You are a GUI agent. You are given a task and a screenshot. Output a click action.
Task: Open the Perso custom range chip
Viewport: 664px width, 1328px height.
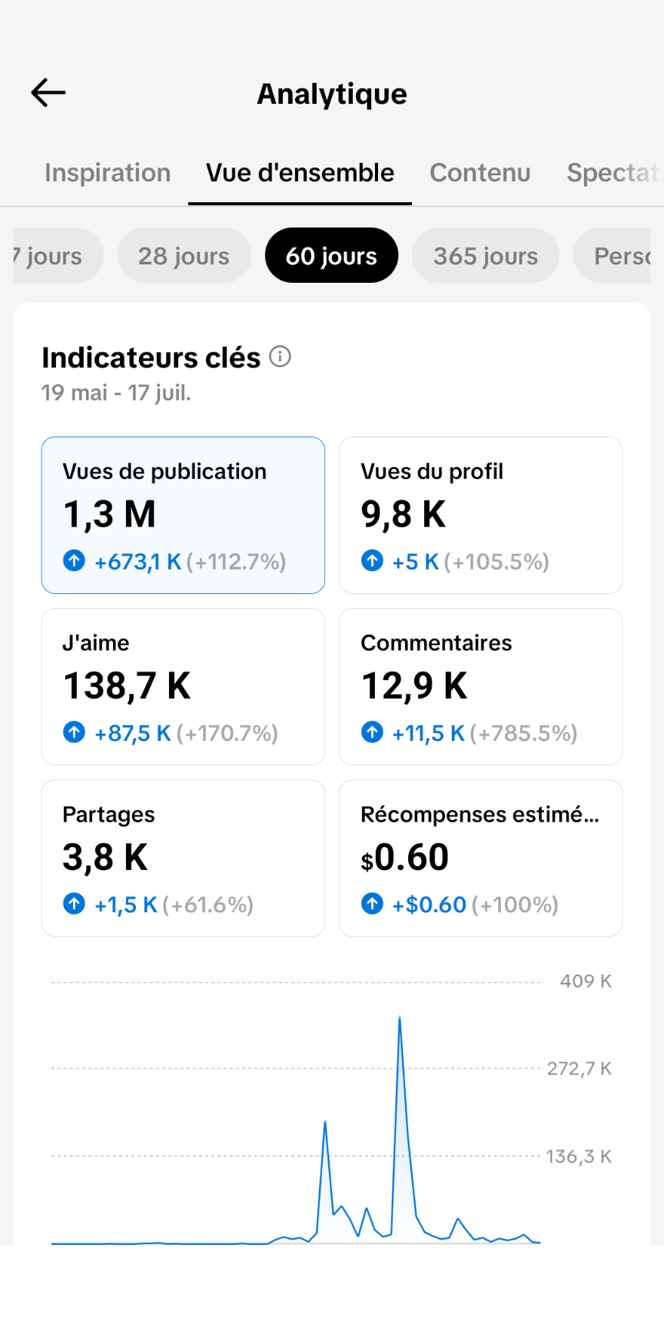click(612, 255)
